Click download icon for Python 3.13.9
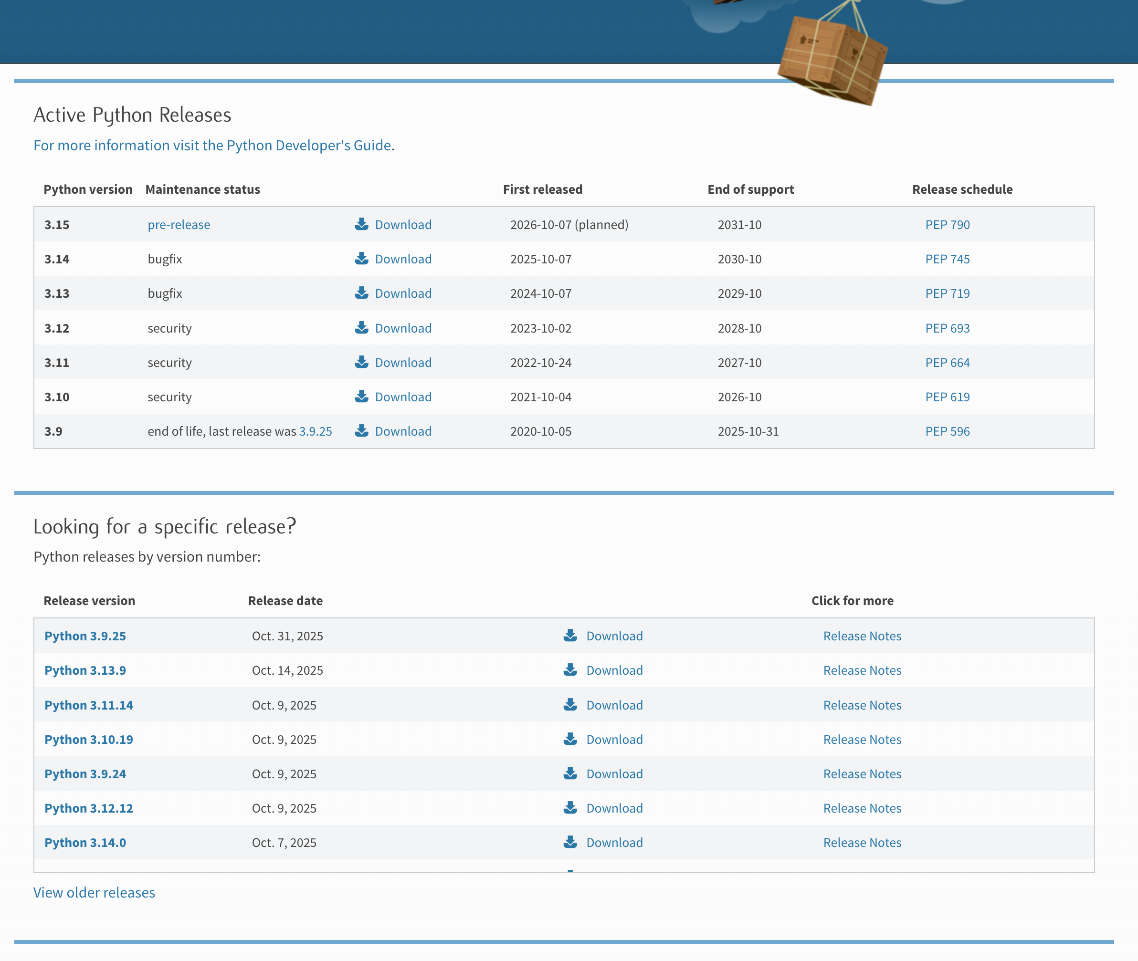 (x=570, y=669)
